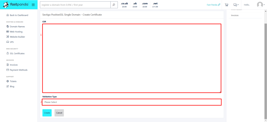Click the drive icon beside VPS

coord(8,42)
